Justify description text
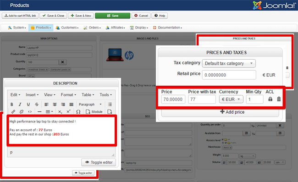This screenshot has width=298, height=182. [71, 105]
